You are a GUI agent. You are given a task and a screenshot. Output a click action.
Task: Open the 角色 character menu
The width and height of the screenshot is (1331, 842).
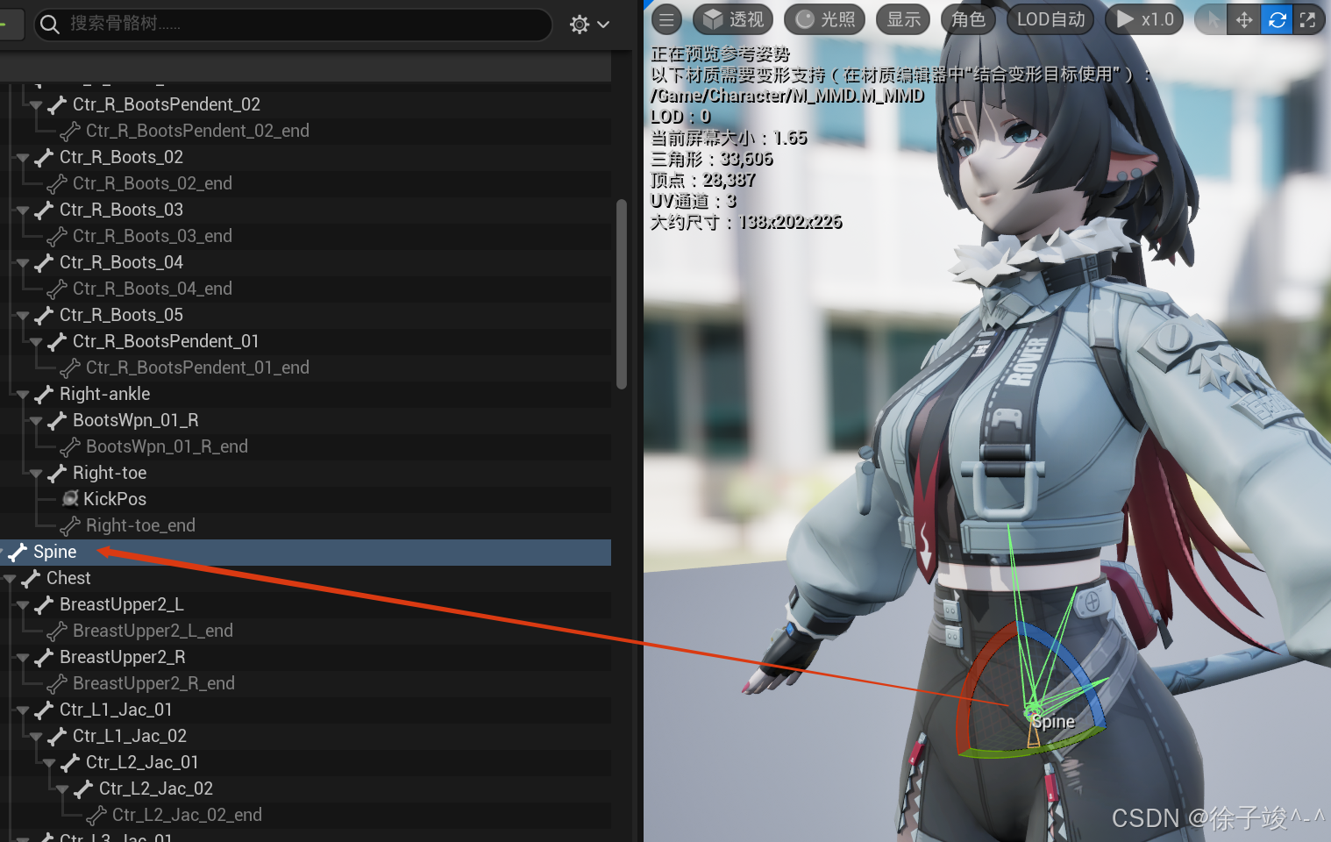[x=968, y=19]
